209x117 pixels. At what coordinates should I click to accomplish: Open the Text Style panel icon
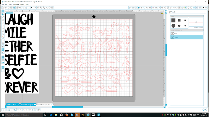(159, 8)
